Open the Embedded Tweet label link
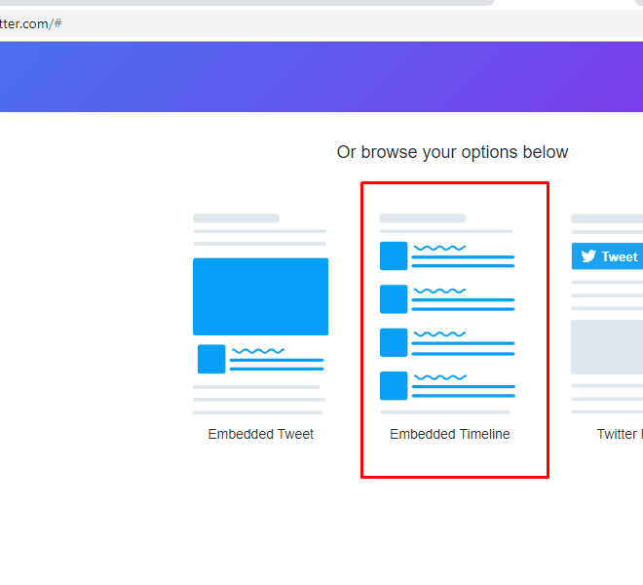Image resolution: width=643 pixels, height=585 pixels. click(260, 434)
